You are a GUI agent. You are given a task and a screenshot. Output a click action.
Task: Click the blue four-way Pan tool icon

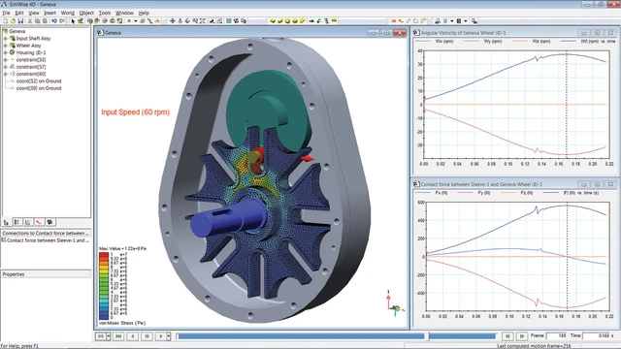point(173,21)
